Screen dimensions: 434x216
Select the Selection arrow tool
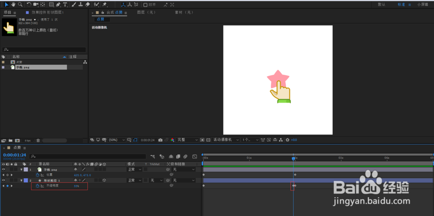click(7, 4)
